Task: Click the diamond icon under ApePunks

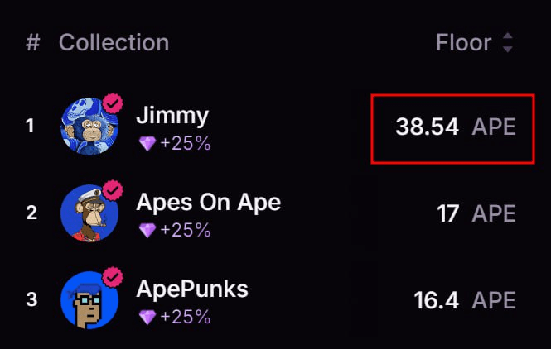Action: click(147, 317)
